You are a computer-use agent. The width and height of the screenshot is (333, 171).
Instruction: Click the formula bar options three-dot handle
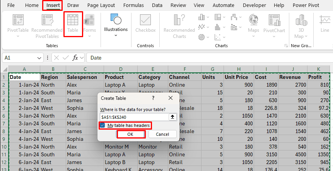48,58
